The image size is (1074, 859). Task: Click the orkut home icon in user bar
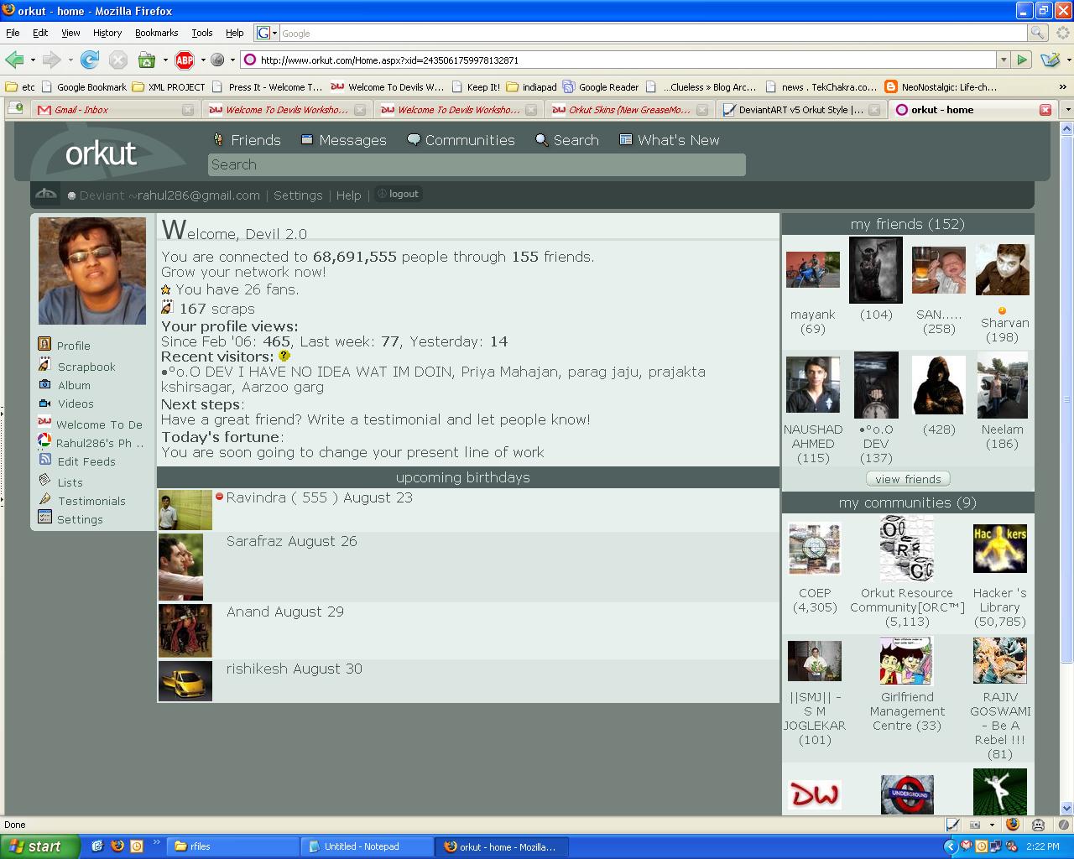click(46, 194)
